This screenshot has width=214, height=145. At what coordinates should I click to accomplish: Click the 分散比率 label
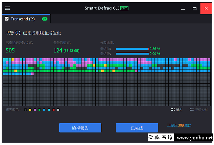(x=107, y=43)
